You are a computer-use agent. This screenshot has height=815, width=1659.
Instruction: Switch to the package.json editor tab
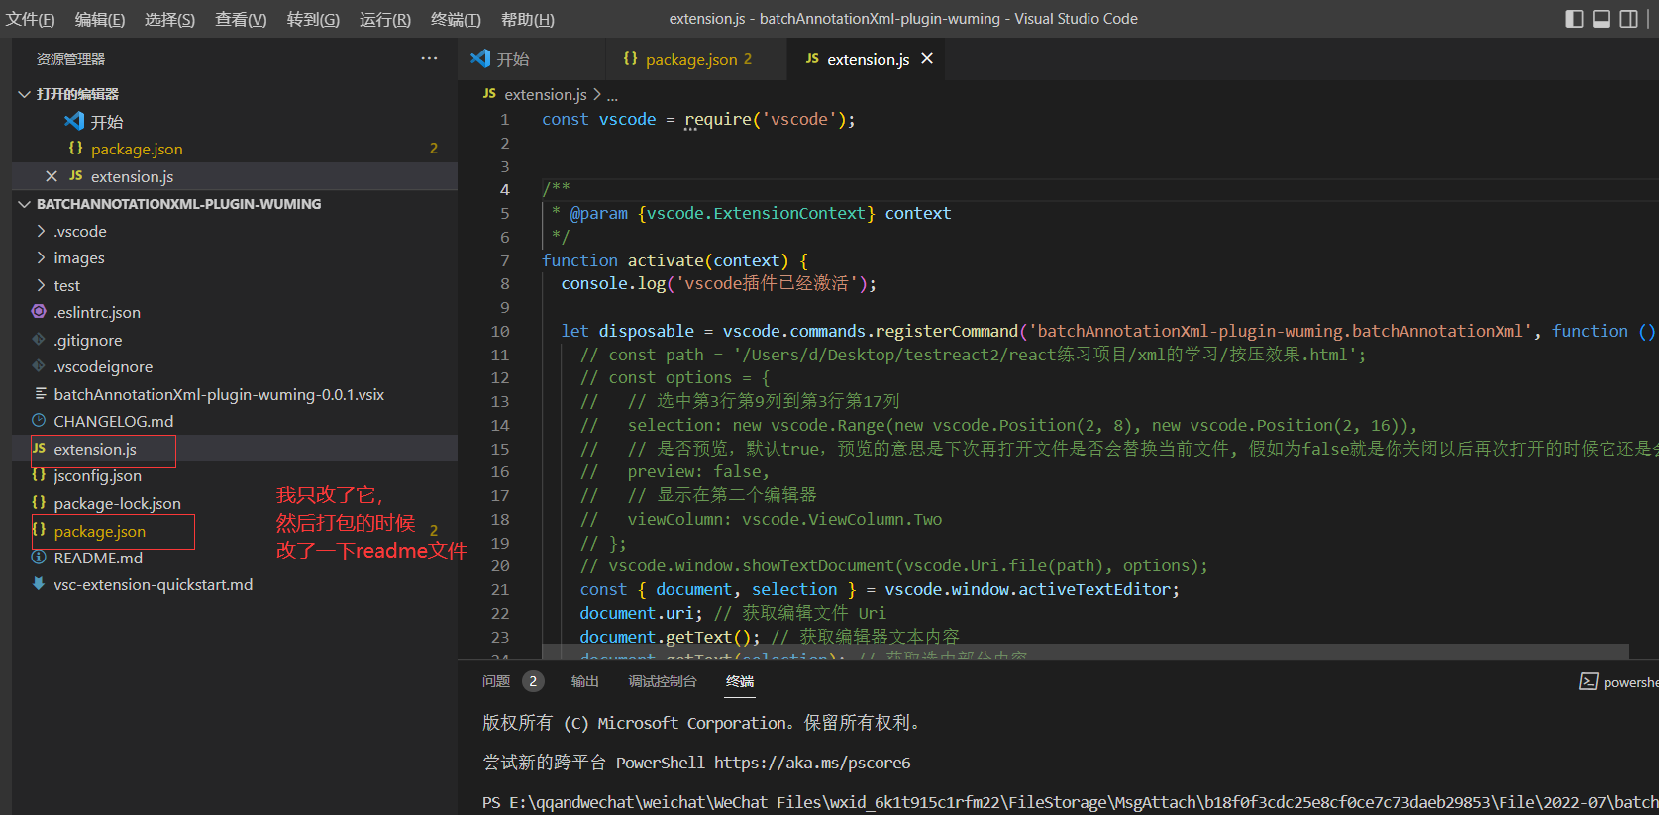coord(696,59)
